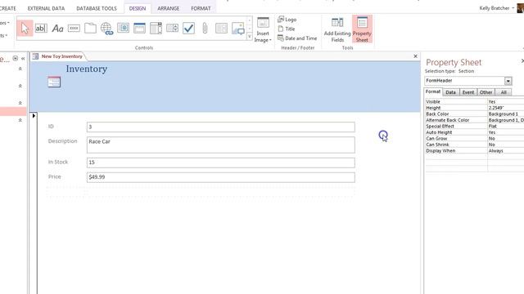The image size is (524, 294).
Task: Open the EXTERNAL DATA ribbon tab
Action: coord(46,8)
